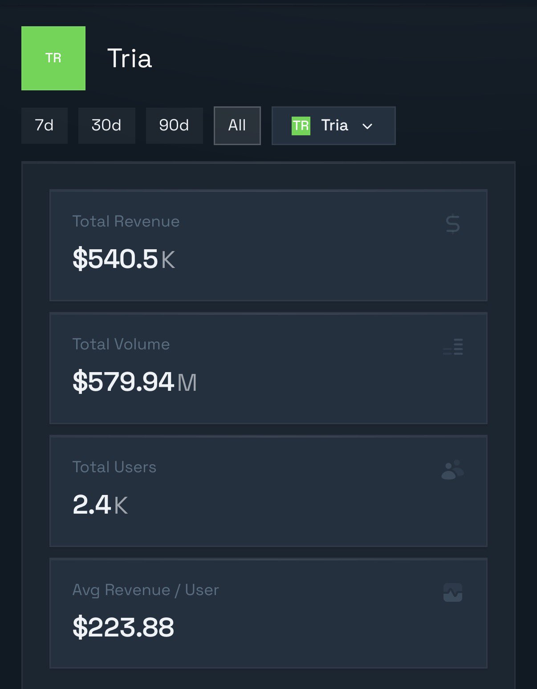
Task: Click the people icon in Total Users
Action: click(x=452, y=470)
